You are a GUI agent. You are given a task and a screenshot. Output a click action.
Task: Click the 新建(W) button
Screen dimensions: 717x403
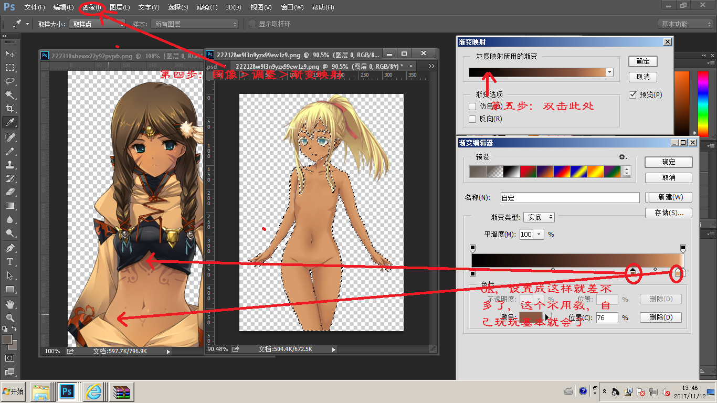[x=670, y=197]
